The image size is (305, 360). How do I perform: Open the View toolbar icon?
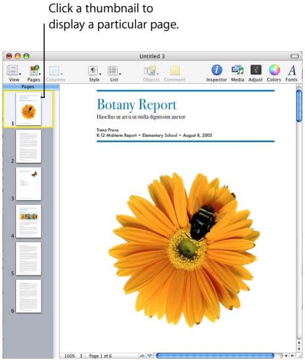coord(12,70)
